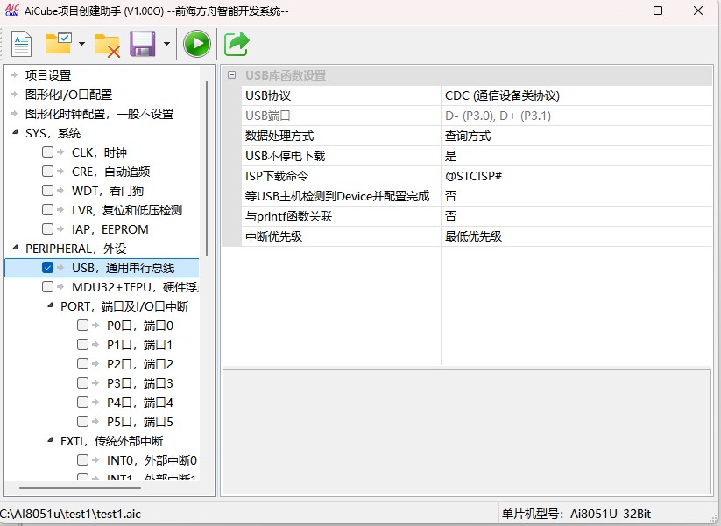Select P3口, 端口3 tree label
This screenshot has width=721, height=526.
[x=140, y=383]
